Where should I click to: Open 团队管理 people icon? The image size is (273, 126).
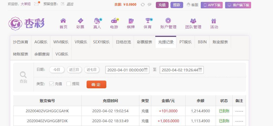pos(193,21)
